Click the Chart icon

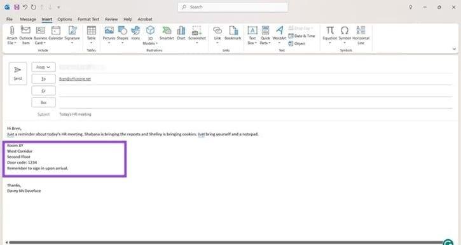[x=181, y=33]
